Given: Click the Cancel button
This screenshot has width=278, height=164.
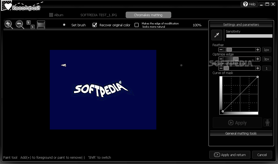Looking at the screenshot, I should (x=262, y=155).
